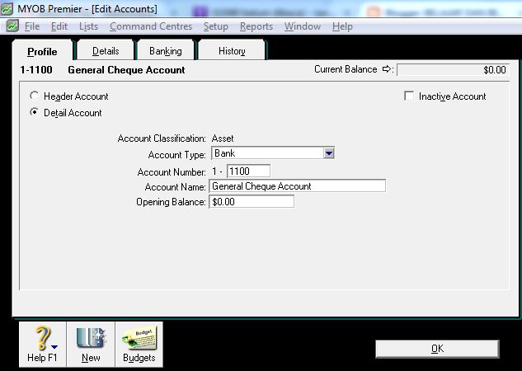Viewport: 522px width, 371px height.
Task: Click in the Account Number field 1100
Action: [248, 171]
